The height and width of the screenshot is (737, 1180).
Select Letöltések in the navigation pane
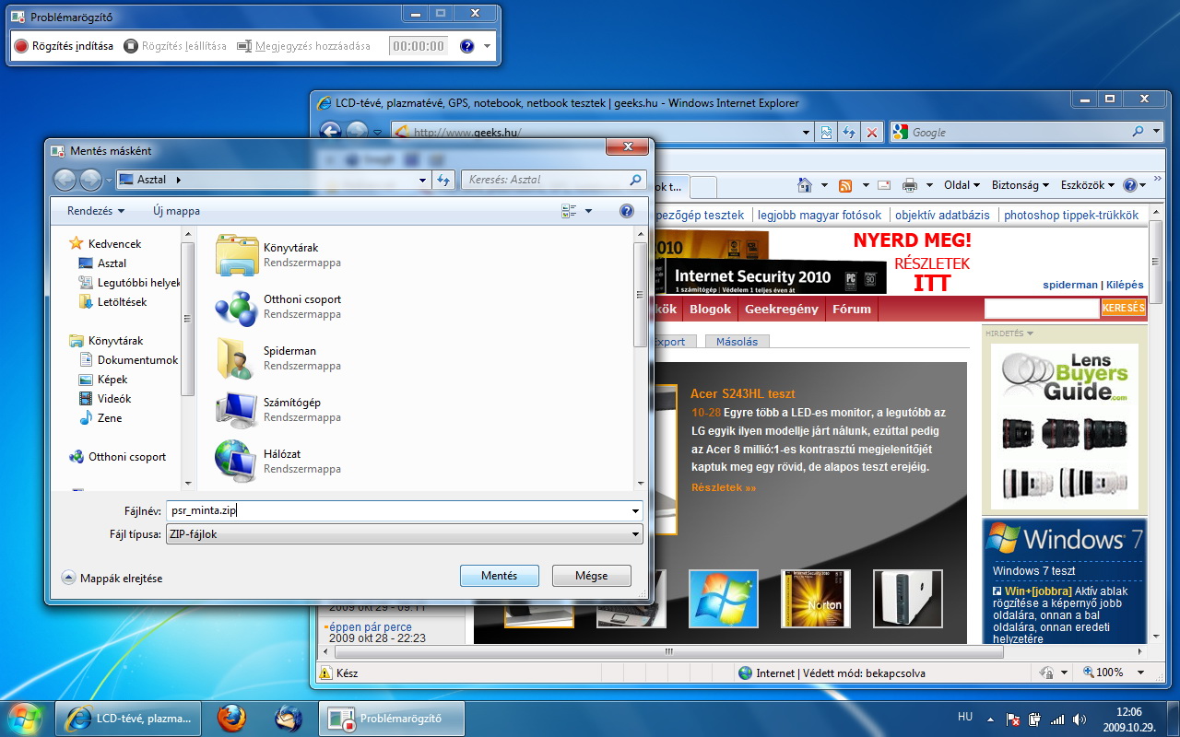tap(122, 302)
